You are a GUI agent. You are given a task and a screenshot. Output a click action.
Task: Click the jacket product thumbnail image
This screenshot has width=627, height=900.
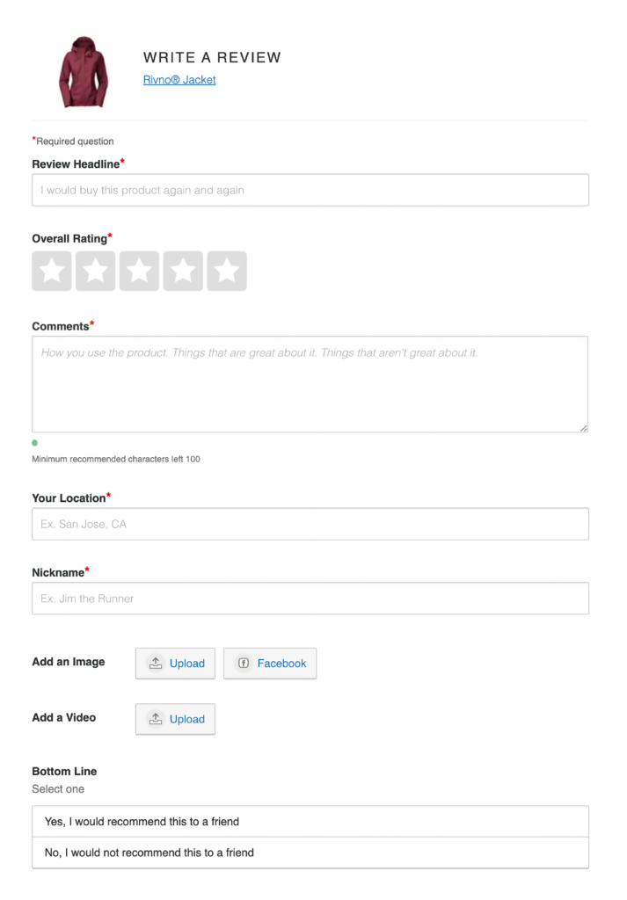tap(84, 70)
